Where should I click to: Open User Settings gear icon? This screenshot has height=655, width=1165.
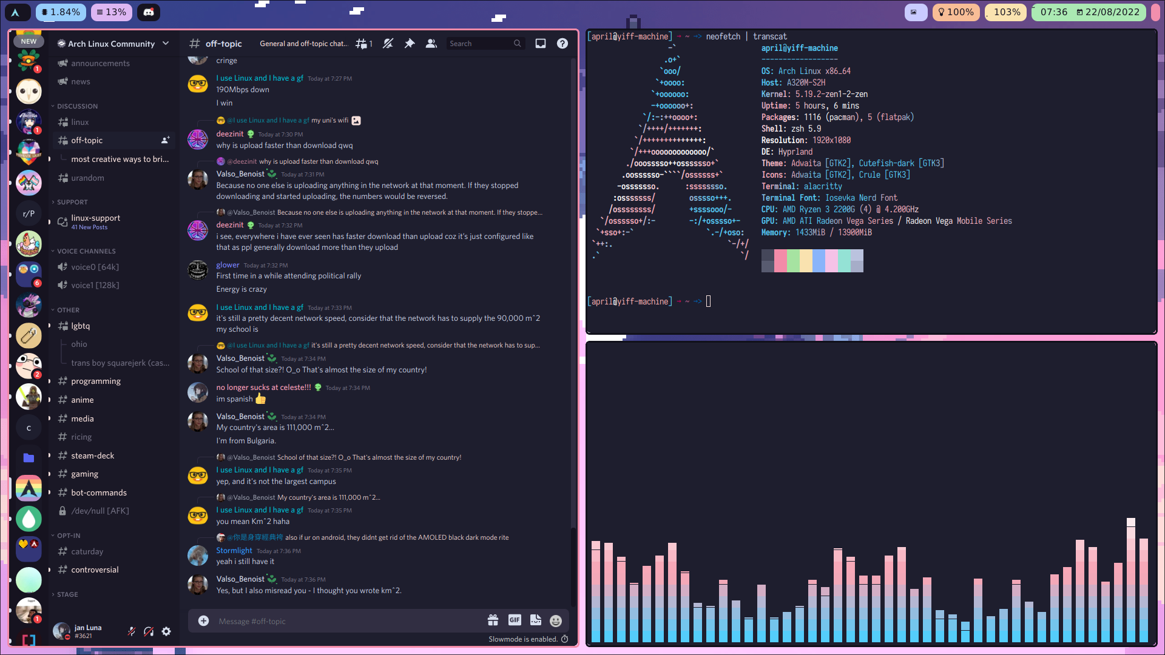pos(166,631)
